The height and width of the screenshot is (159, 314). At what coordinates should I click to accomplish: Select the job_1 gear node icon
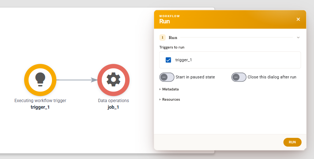point(113,80)
